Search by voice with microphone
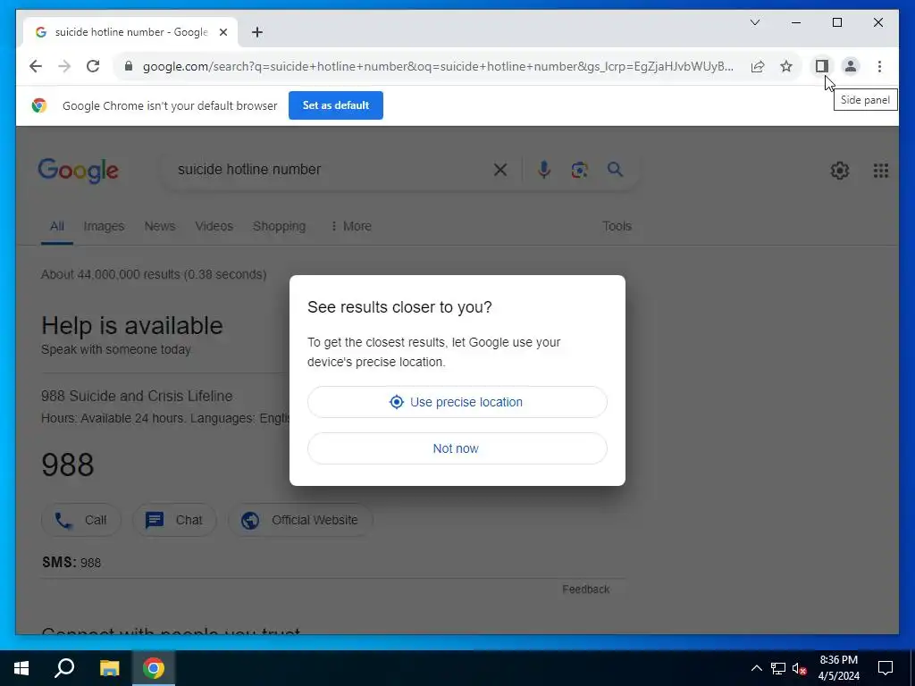This screenshot has height=686, width=915. tap(544, 170)
